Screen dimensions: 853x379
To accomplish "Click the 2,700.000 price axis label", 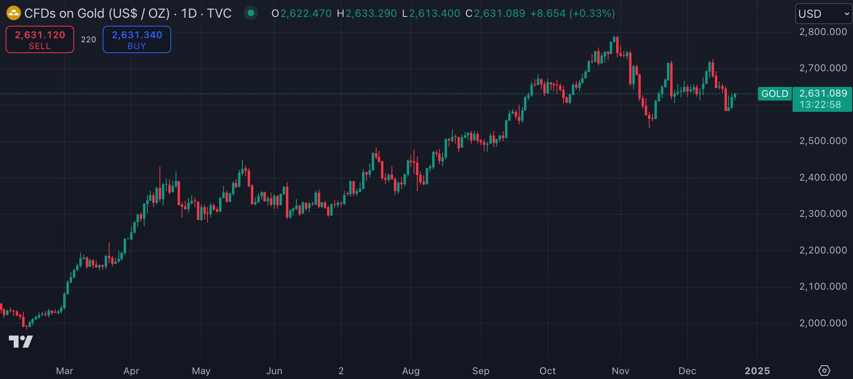I will click(x=823, y=68).
